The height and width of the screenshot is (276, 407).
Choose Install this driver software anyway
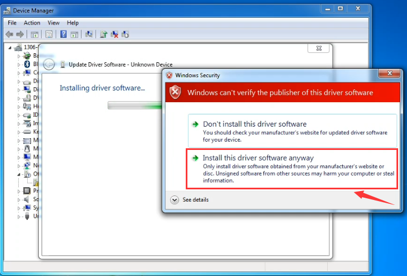pyautogui.click(x=258, y=158)
